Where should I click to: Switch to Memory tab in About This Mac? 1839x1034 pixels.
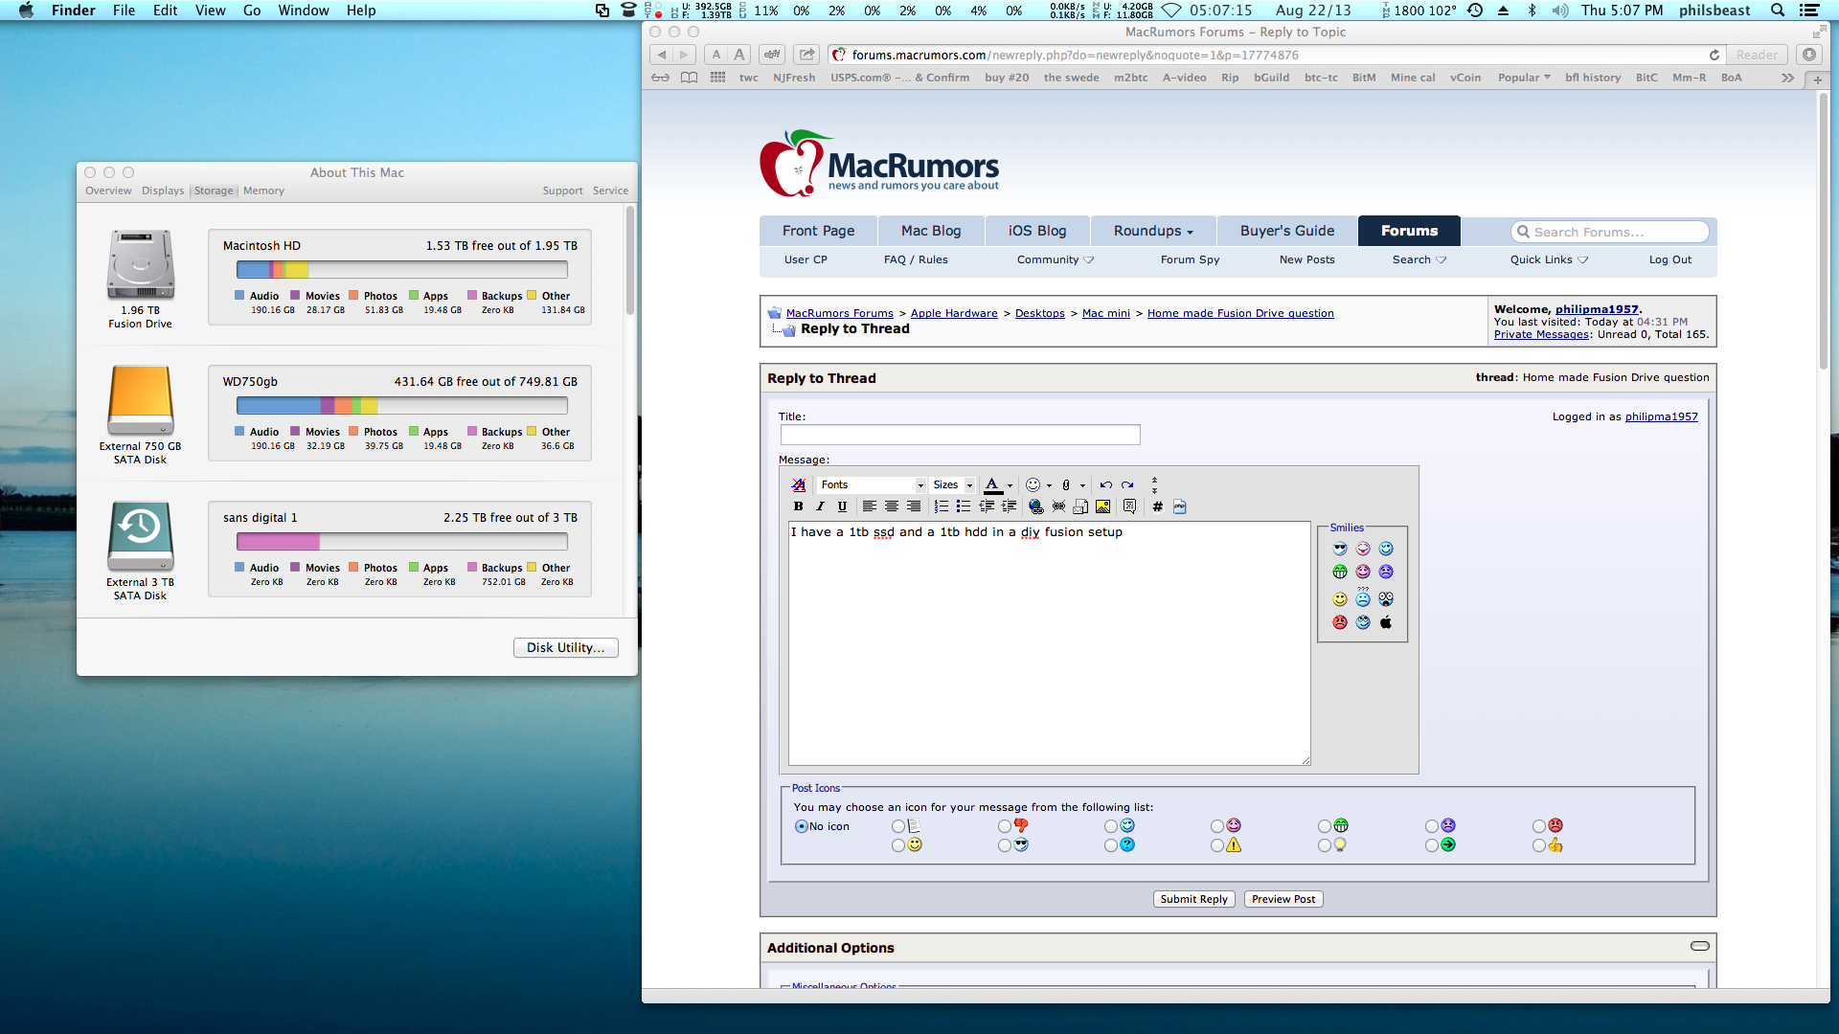[x=263, y=191]
